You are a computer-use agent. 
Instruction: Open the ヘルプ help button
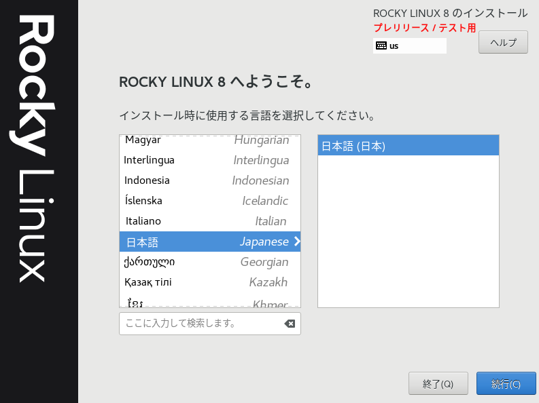coord(503,42)
